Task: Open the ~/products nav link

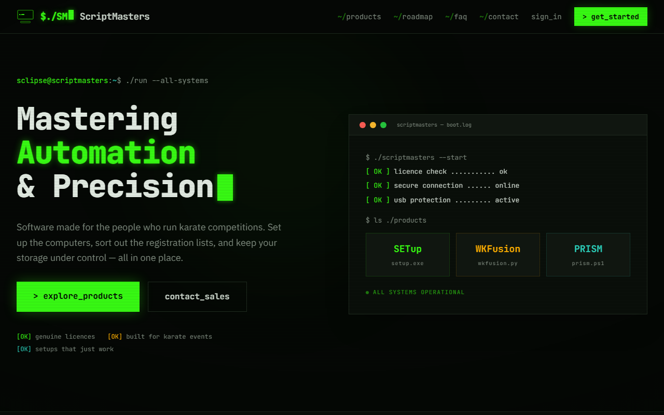Action: pyautogui.click(x=359, y=17)
